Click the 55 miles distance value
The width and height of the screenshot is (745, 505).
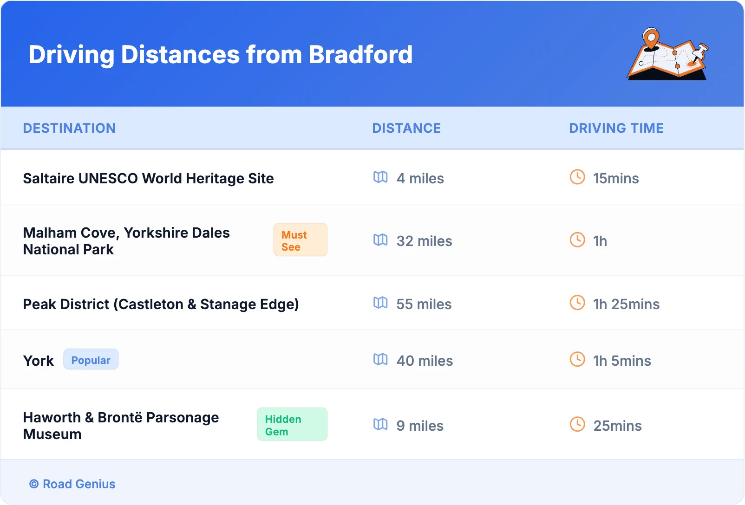(x=424, y=304)
